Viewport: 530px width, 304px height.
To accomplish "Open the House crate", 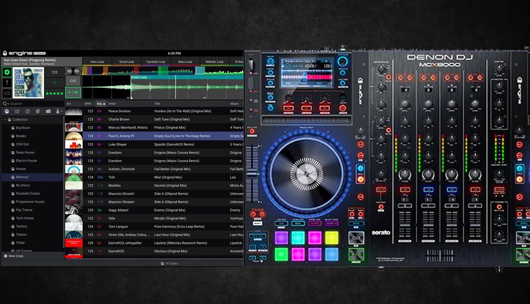I will 21,169.
